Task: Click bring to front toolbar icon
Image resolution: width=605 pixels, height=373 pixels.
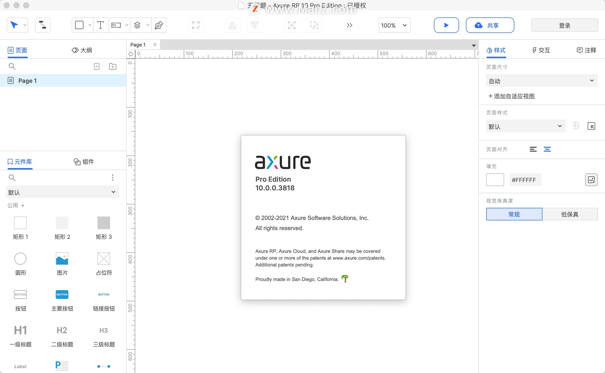Action: pyautogui.click(x=233, y=25)
